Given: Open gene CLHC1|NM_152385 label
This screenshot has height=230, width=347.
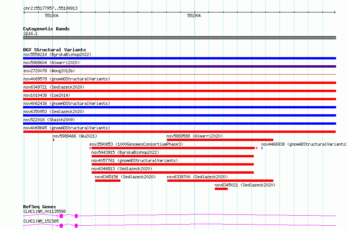Looking at the screenshot, I should coord(41,221).
